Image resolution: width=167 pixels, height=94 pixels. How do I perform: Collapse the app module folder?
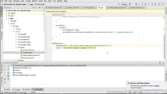coord(6,19)
